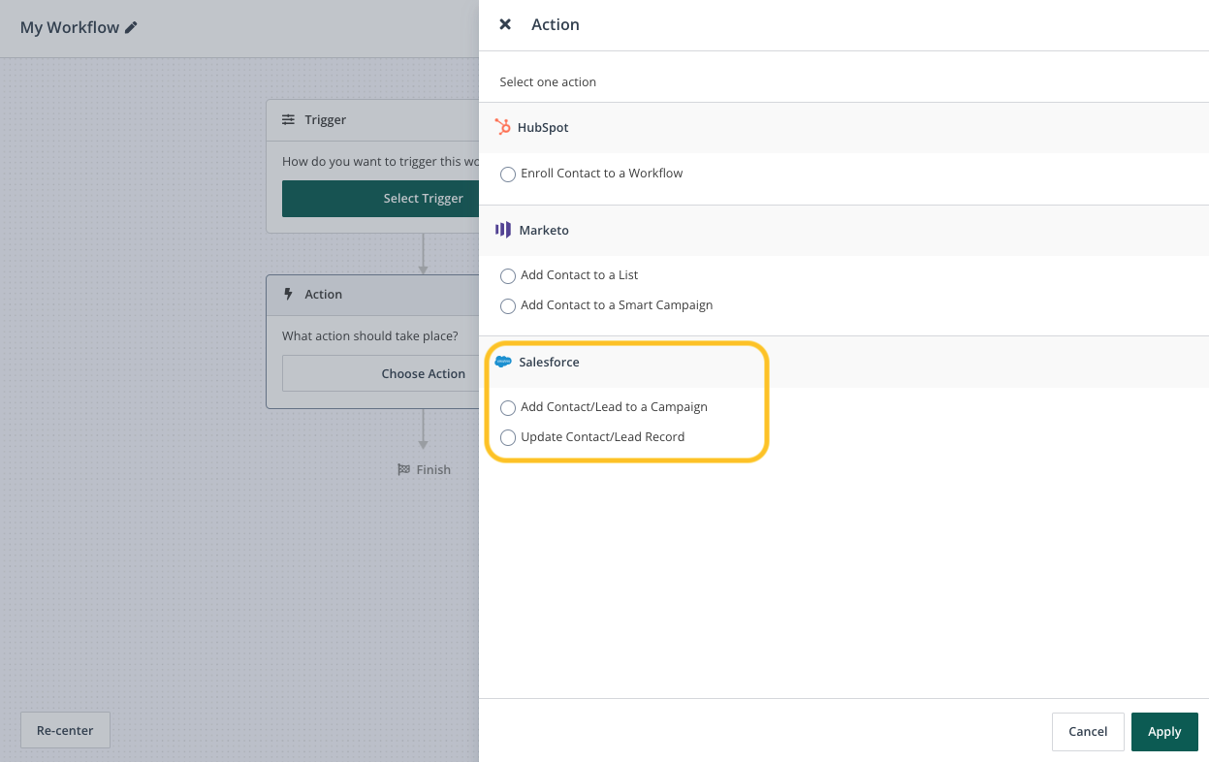This screenshot has width=1209, height=762.
Task: Apply the selected action
Action: 1164,732
